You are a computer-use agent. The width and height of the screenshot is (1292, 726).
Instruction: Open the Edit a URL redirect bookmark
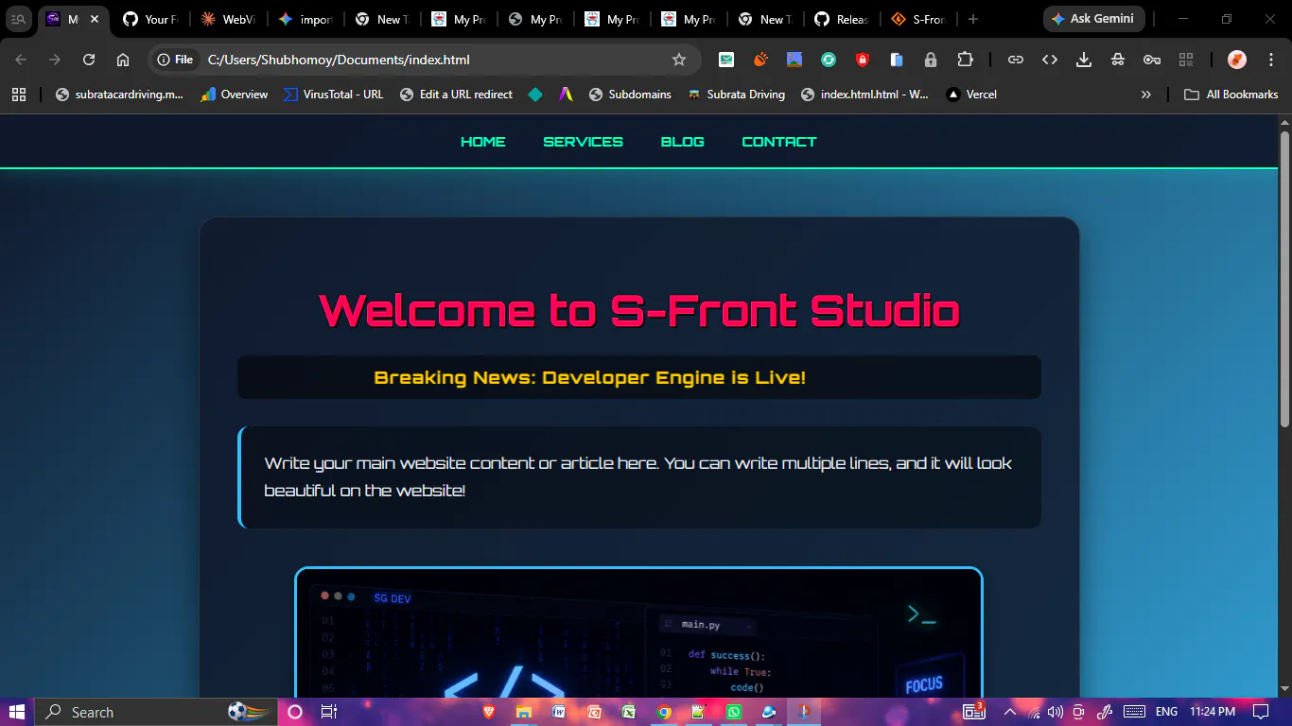click(457, 95)
